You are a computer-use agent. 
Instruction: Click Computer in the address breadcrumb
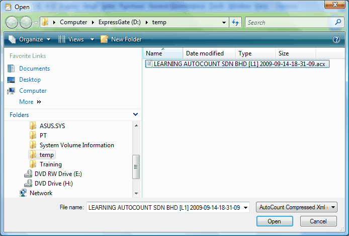click(73, 22)
